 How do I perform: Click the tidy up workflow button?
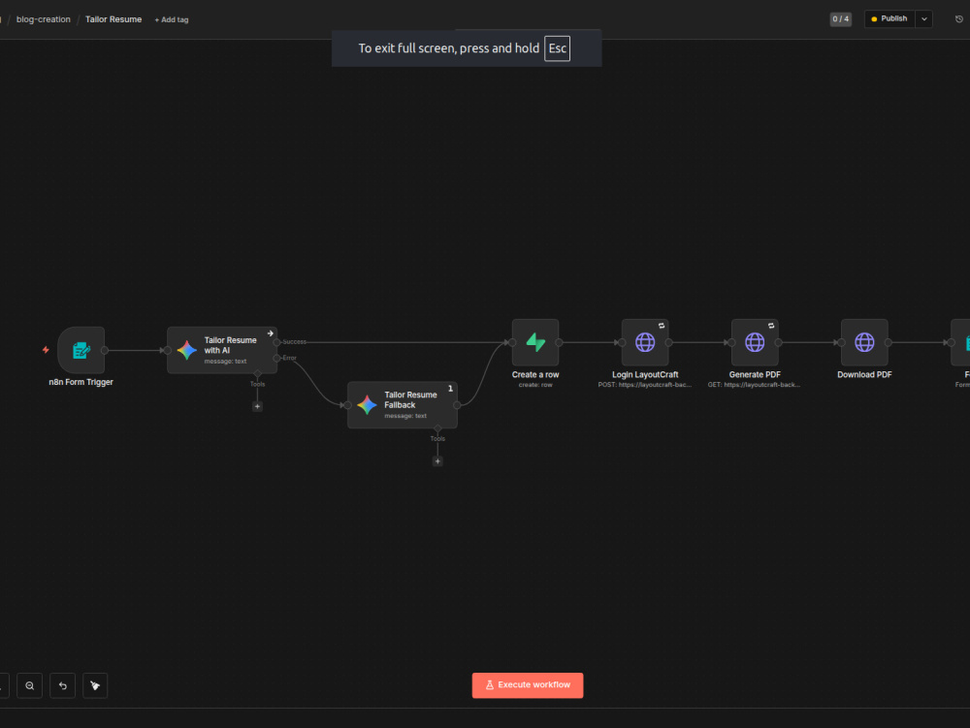pyautogui.click(x=95, y=685)
